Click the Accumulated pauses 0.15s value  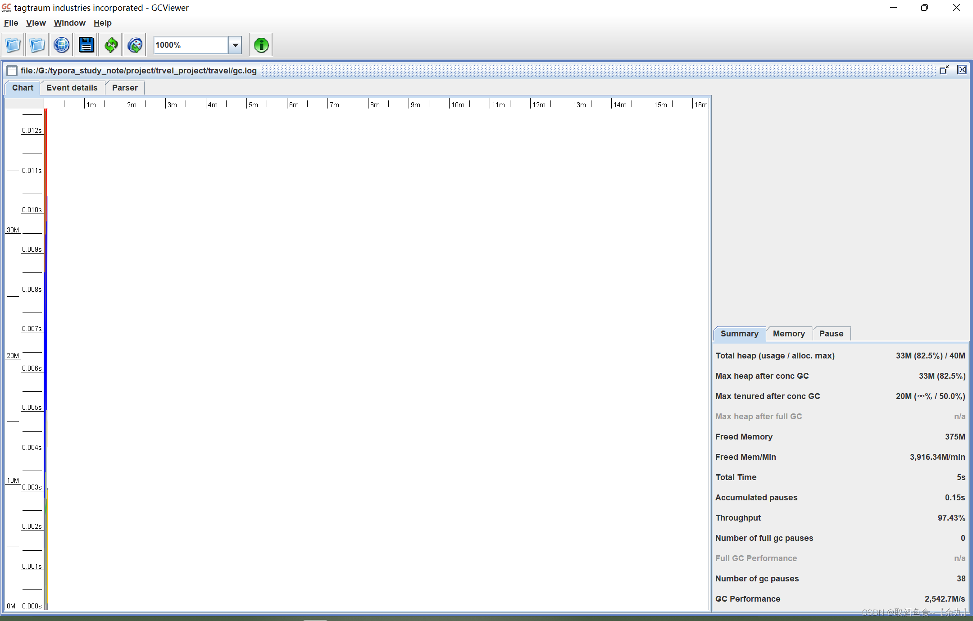coord(955,498)
